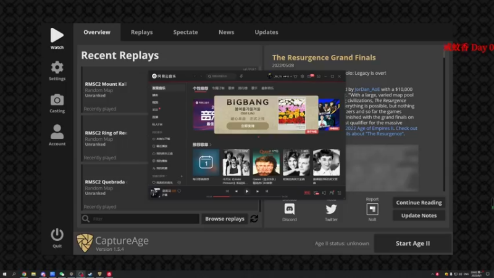
Task: Select the last tab above the banner
Action: (x=267, y=88)
